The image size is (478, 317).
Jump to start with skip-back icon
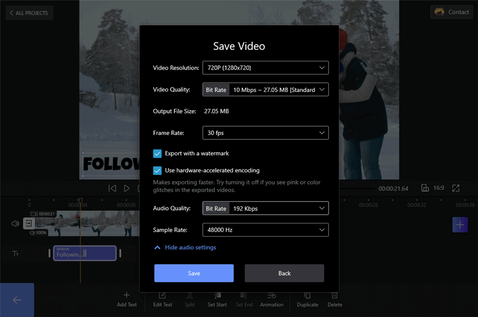coord(112,188)
